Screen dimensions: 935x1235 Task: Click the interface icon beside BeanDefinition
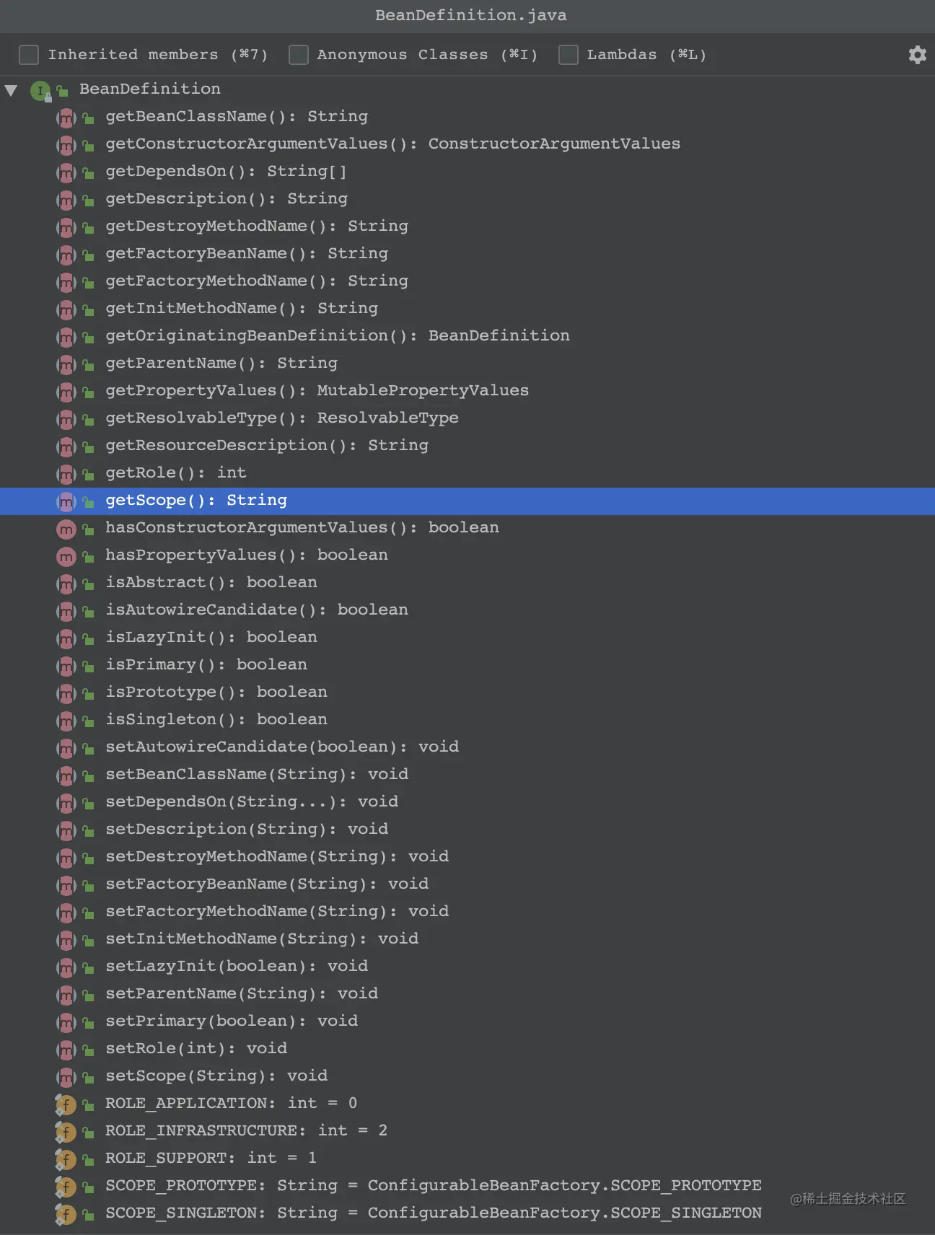click(40, 91)
